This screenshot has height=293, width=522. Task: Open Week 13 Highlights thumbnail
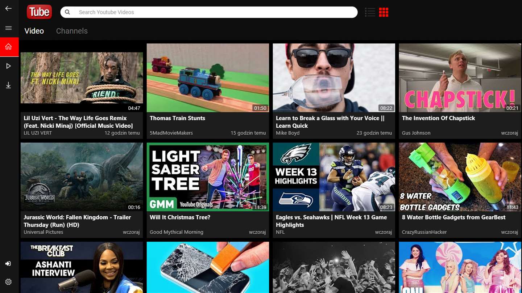[334, 177]
